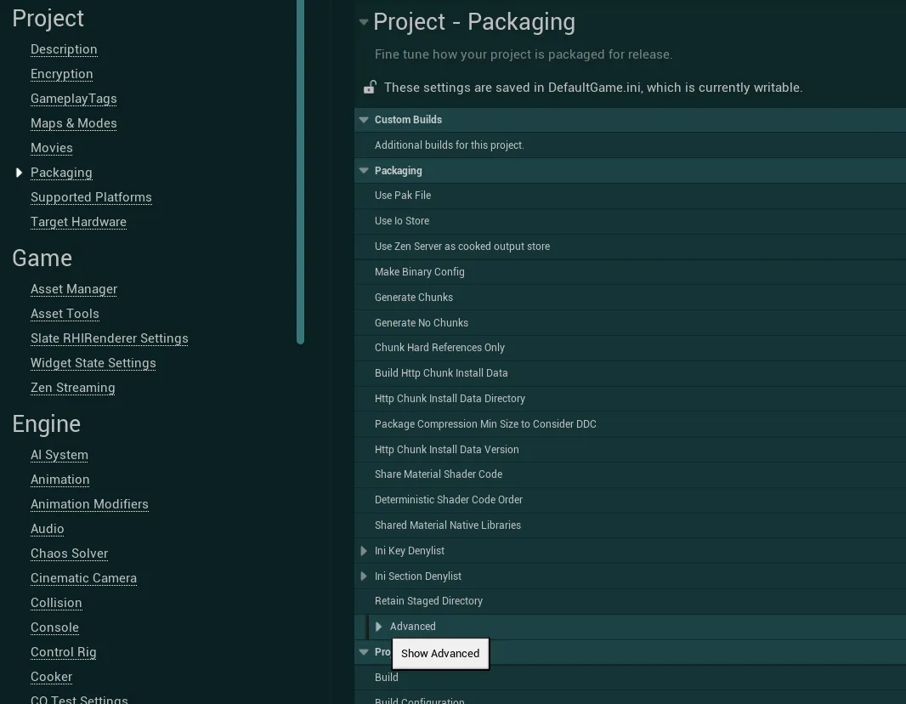
Task: Open the Description settings page
Action: 64,49
